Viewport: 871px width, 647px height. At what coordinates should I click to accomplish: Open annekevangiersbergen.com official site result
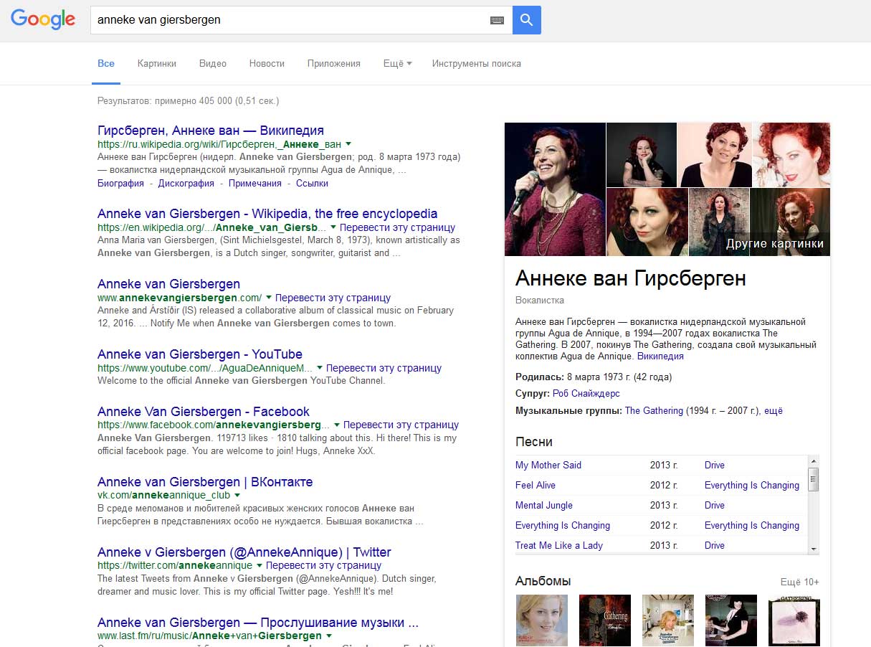click(168, 284)
